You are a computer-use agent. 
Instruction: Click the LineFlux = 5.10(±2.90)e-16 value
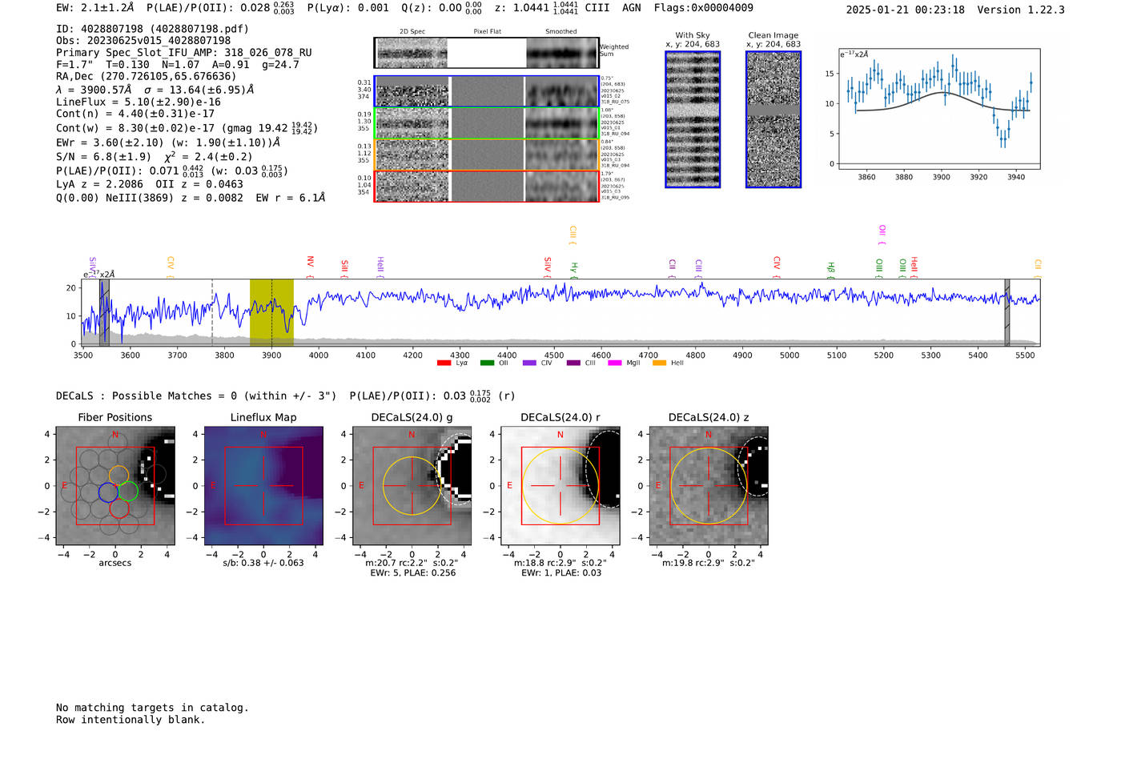[x=139, y=102]
